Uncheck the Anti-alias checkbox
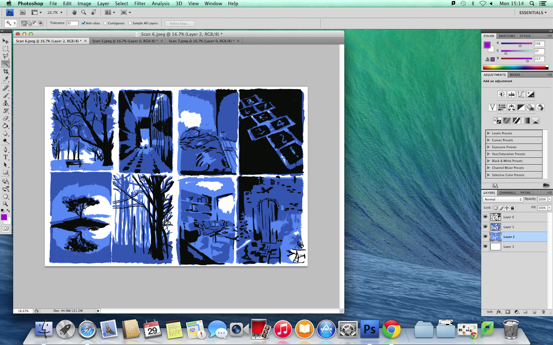The width and height of the screenshot is (553, 345). tap(83, 23)
